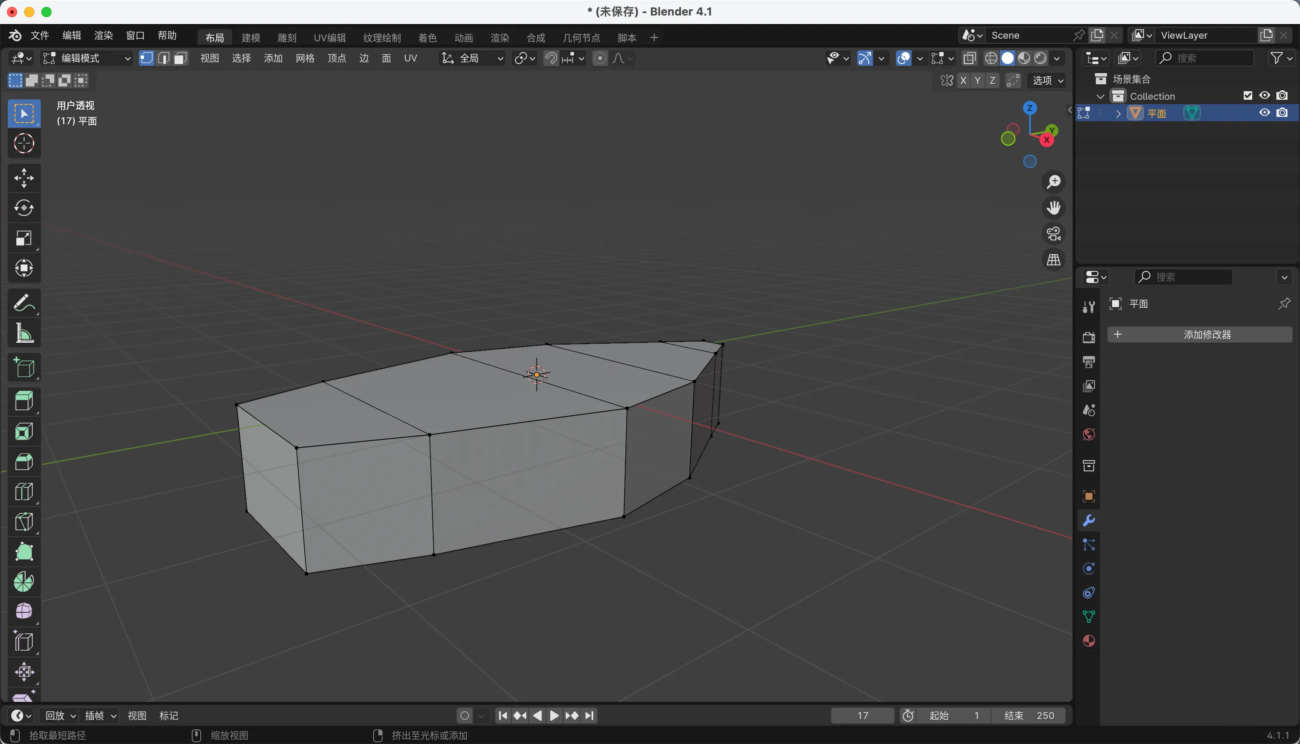Expand the 平面 object in outliner
1300x744 pixels.
click(1118, 114)
